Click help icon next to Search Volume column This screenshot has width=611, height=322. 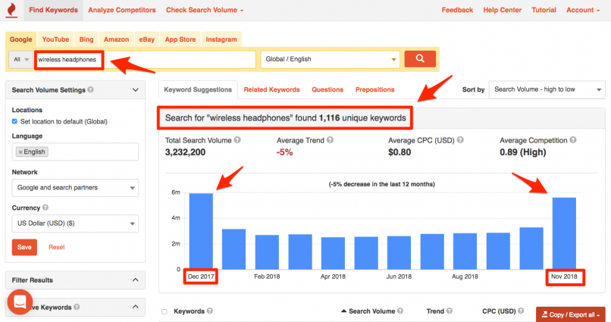tap(400, 311)
